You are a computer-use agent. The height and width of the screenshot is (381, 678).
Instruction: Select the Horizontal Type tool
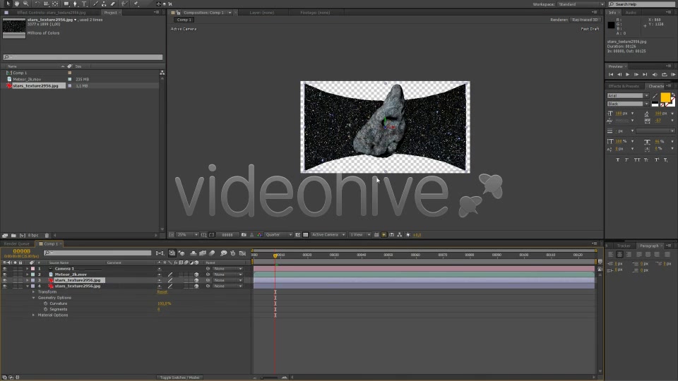(x=84, y=4)
